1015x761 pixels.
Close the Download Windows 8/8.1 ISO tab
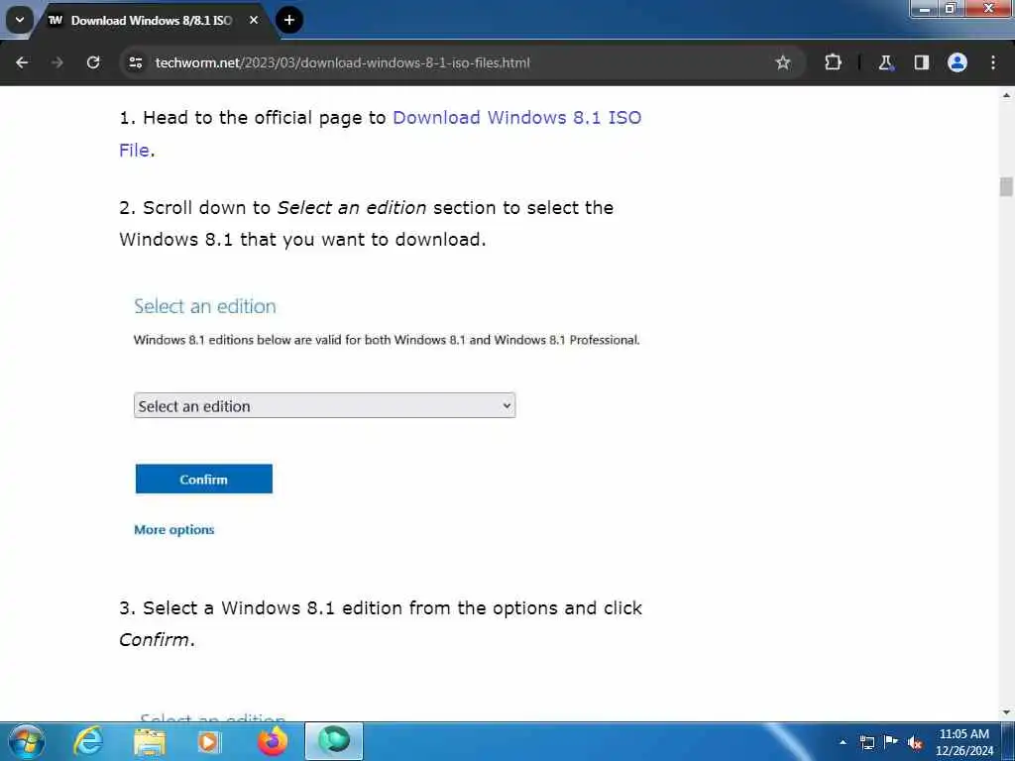click(x=254, y=20)
